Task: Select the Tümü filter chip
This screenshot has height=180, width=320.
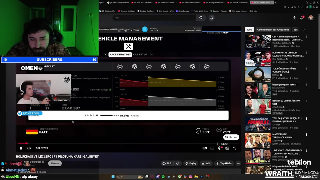Action: pyautogui.click(x=249, y=29)
